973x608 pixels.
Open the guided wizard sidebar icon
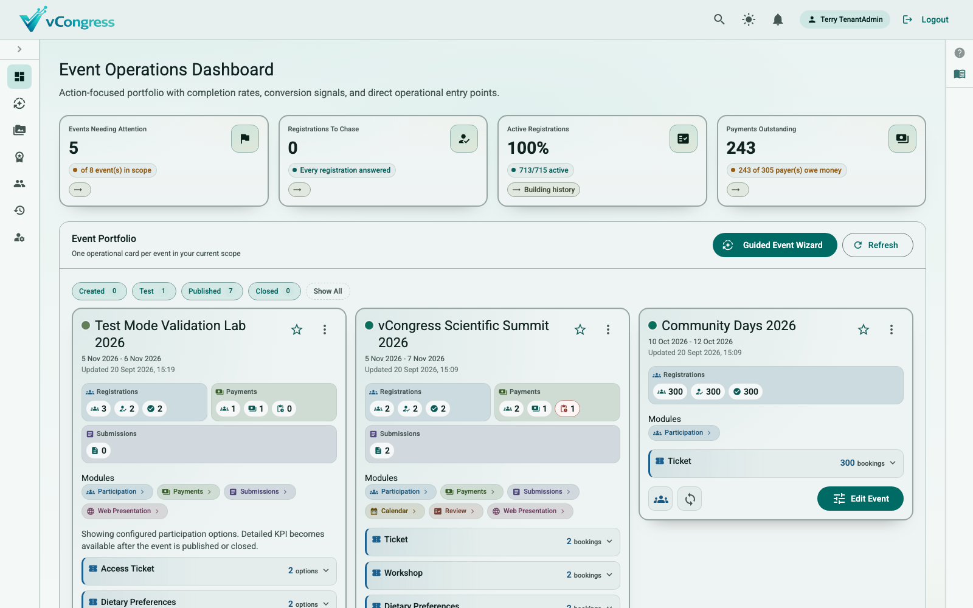tap(19, 103)
